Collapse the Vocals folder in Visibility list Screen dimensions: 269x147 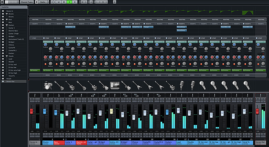[7, 56]
